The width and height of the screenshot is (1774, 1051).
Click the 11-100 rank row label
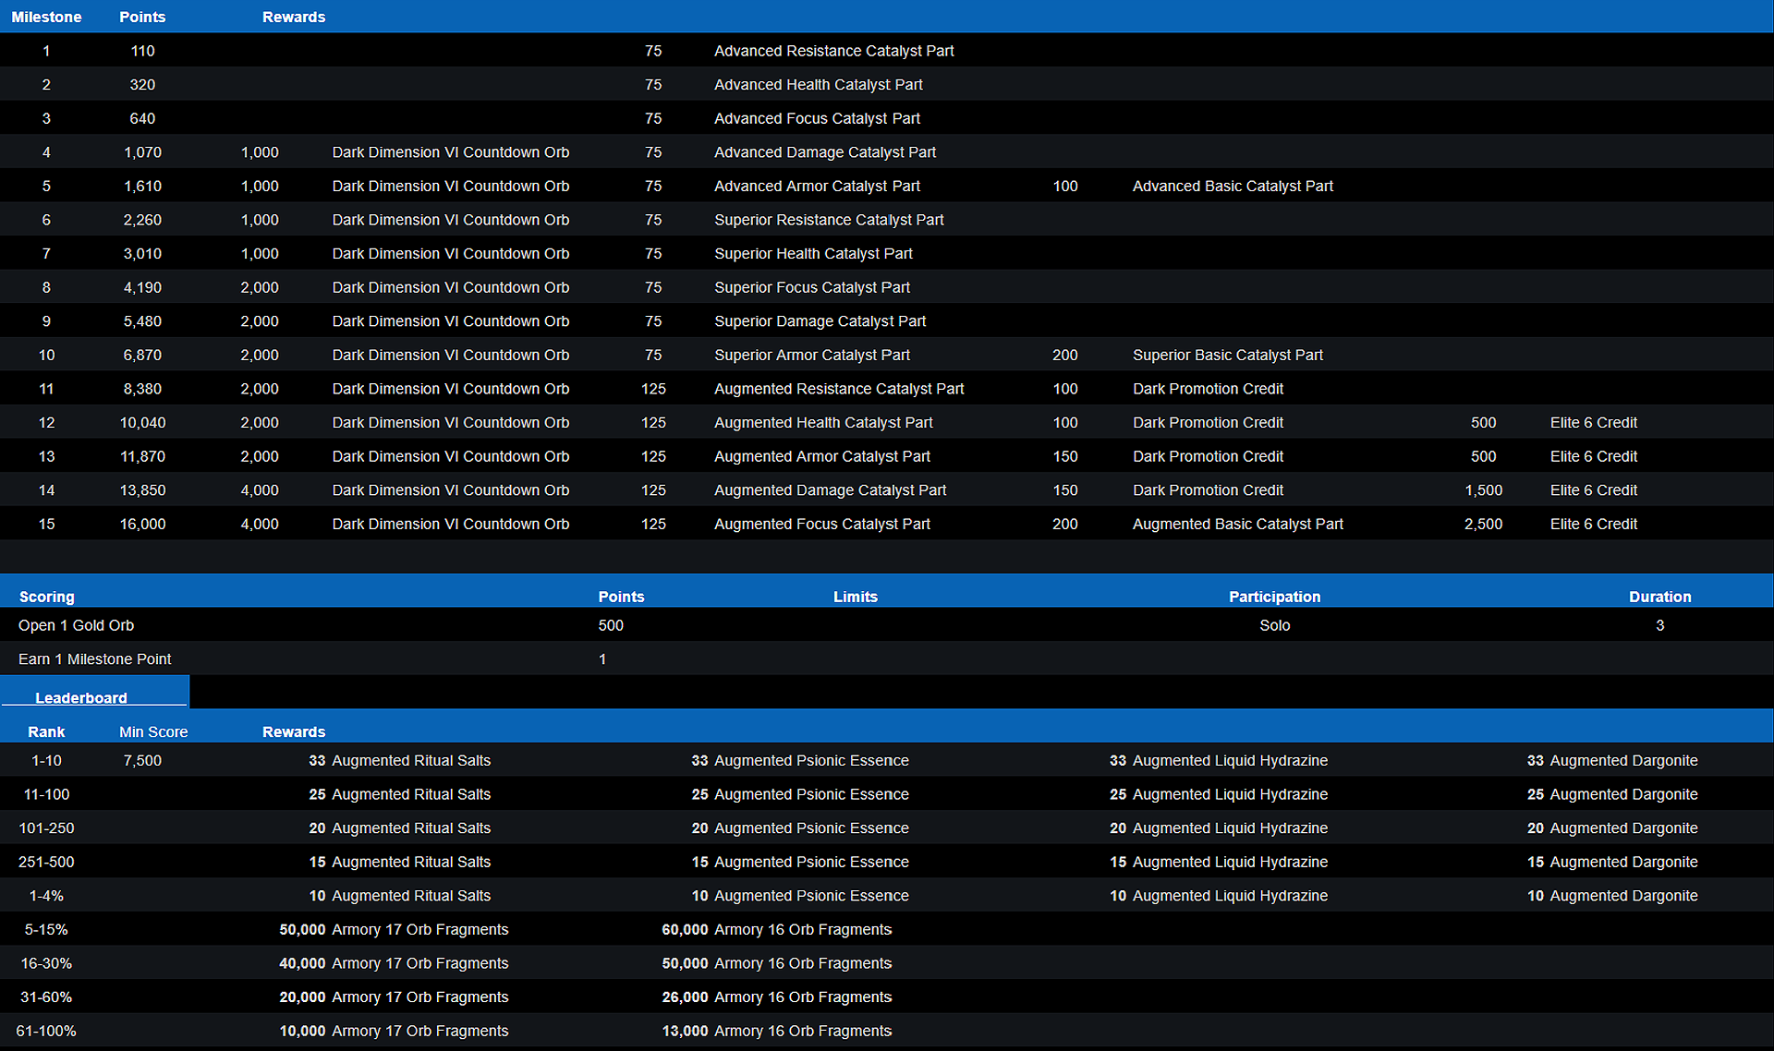point(46,794)
